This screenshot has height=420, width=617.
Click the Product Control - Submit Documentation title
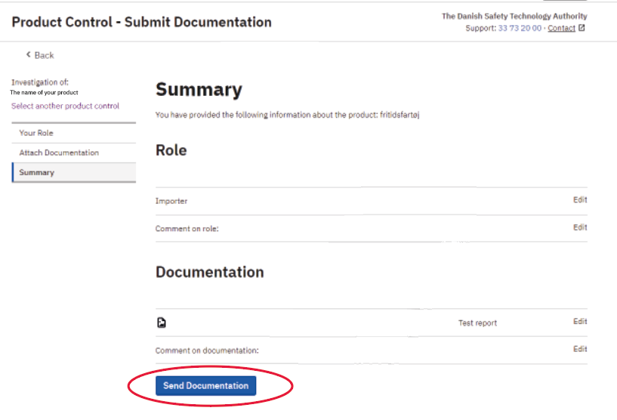142,22
